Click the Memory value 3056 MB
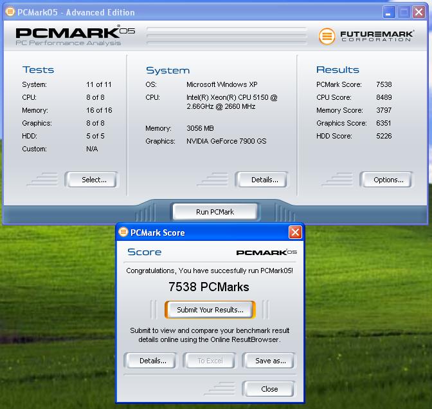Image resolution: width=432 pixels, height=409 pixels. (x=200, y=128)
